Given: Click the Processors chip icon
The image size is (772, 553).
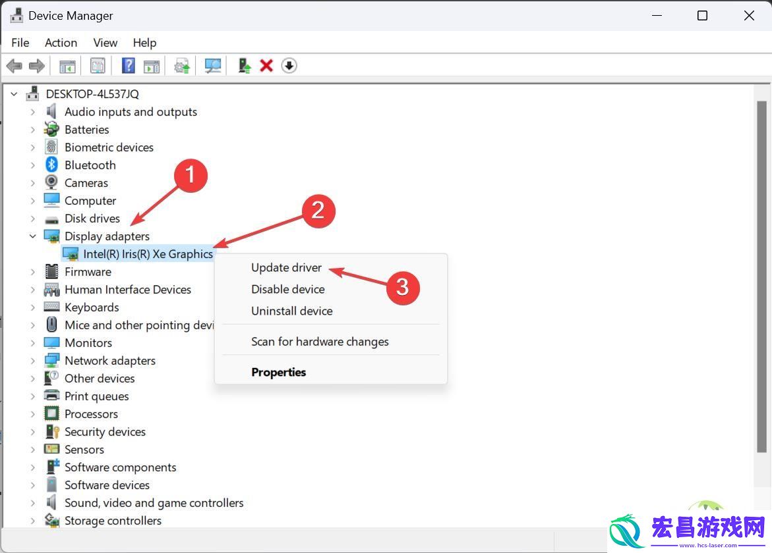Looking at the screenshot, I should [x=51, y=413].
